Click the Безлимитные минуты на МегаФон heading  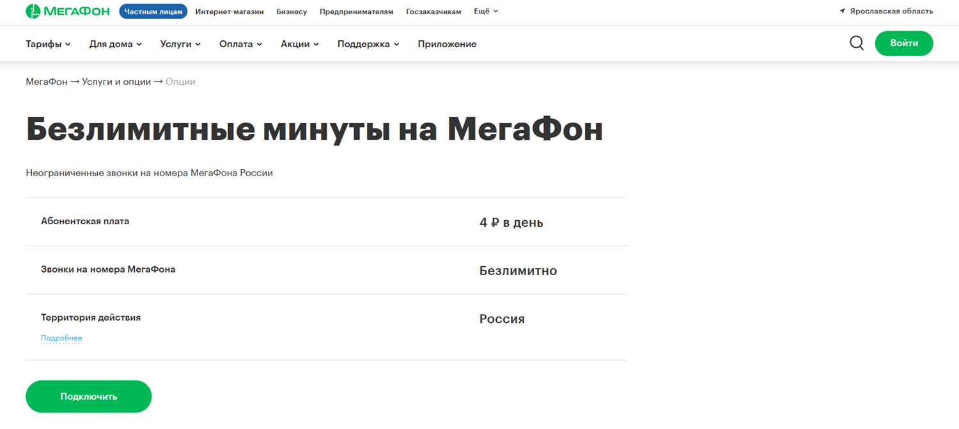315,129
